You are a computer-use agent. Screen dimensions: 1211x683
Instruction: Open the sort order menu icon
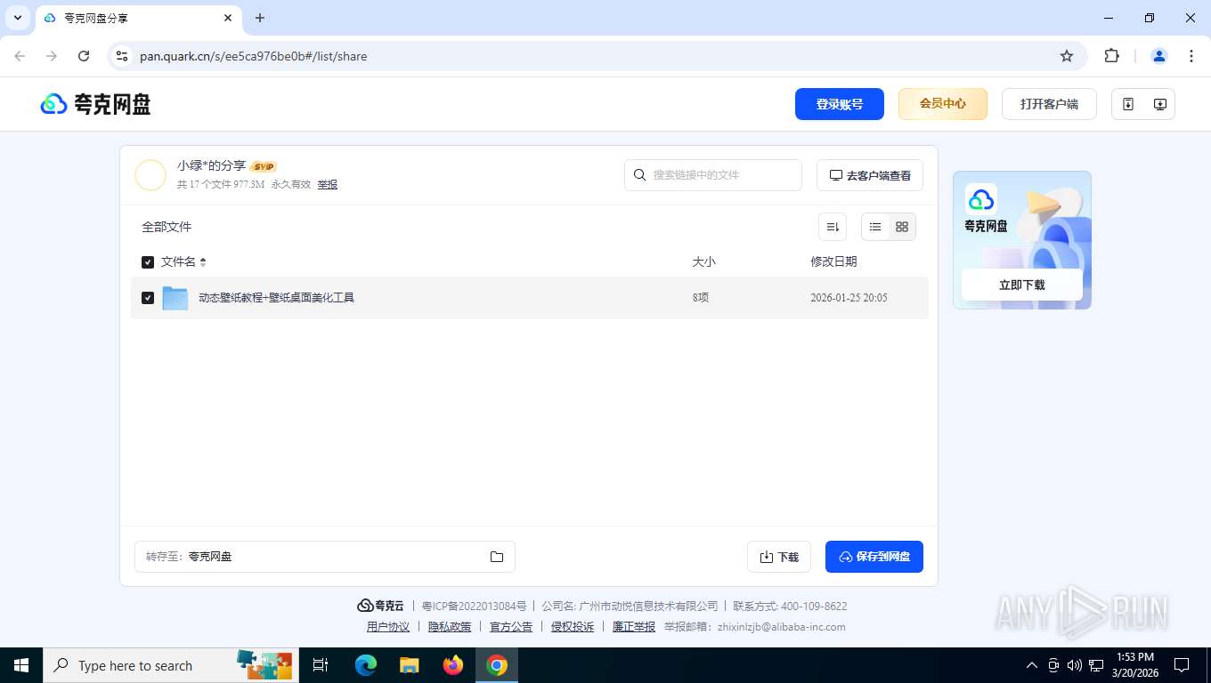(x=833, y=227)
